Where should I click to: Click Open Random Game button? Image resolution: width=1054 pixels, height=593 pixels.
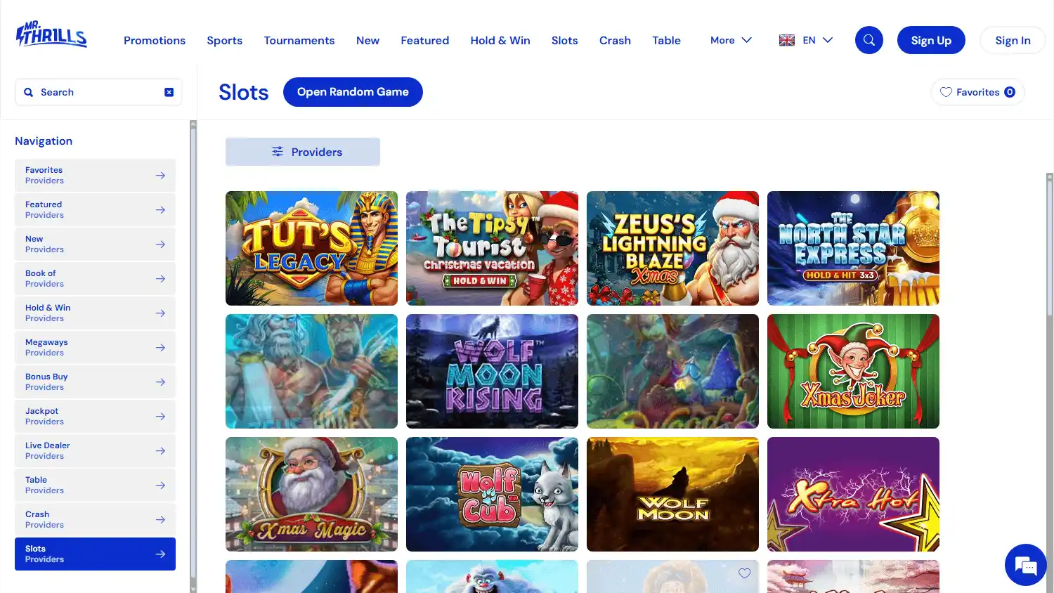[353, 92]
